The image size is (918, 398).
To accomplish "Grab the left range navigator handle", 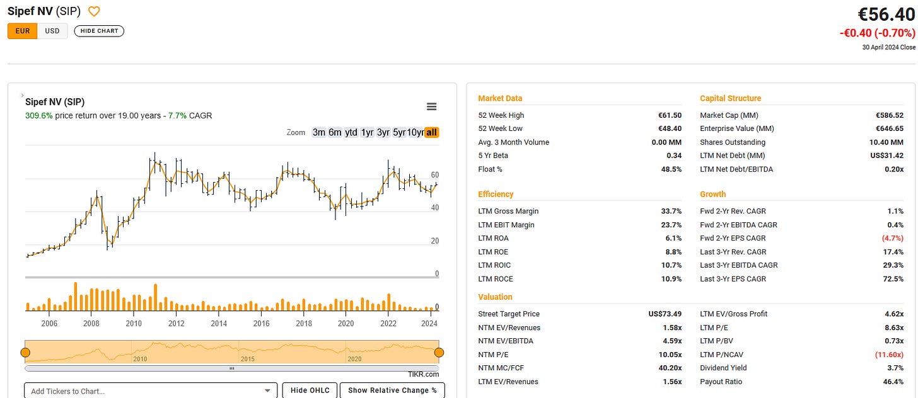I will [25, 352].
